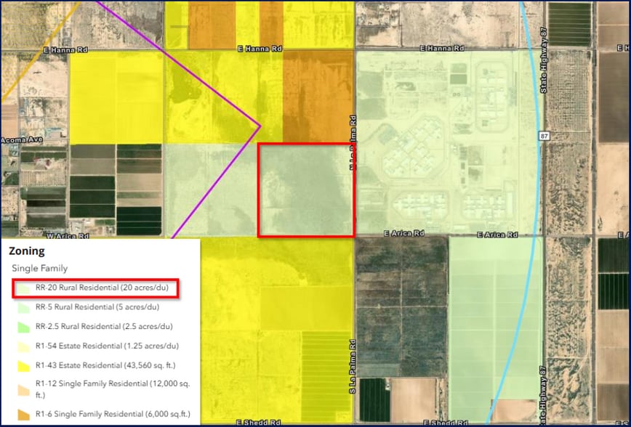Screen dimensions: 631x427
Task: Select the R1-12 Single Family Residential label
Action: tap(106, 389)
